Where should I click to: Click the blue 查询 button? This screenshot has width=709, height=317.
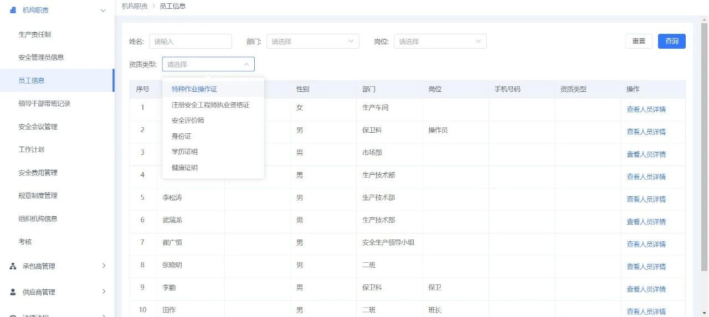[x=671, y=41]
